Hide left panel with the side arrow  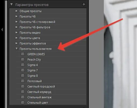click(x=2, y=29)
